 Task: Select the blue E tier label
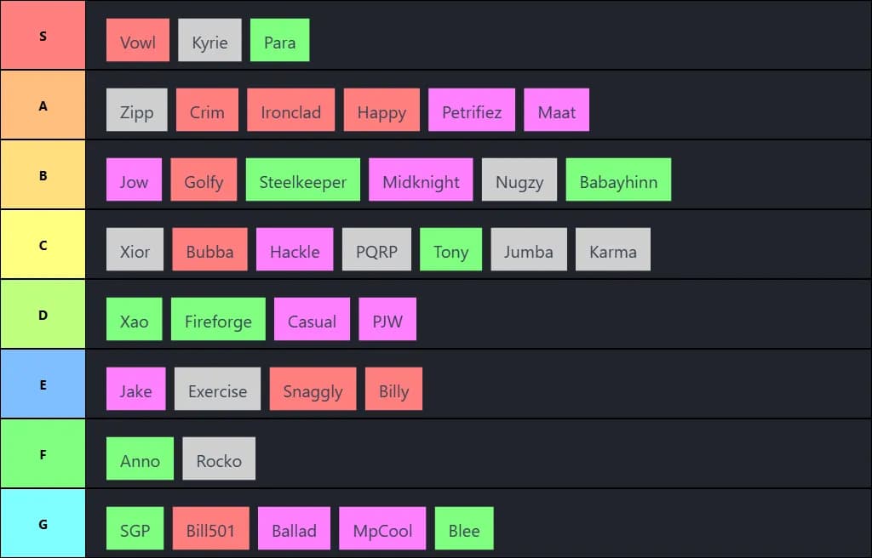tap(43, 384)
